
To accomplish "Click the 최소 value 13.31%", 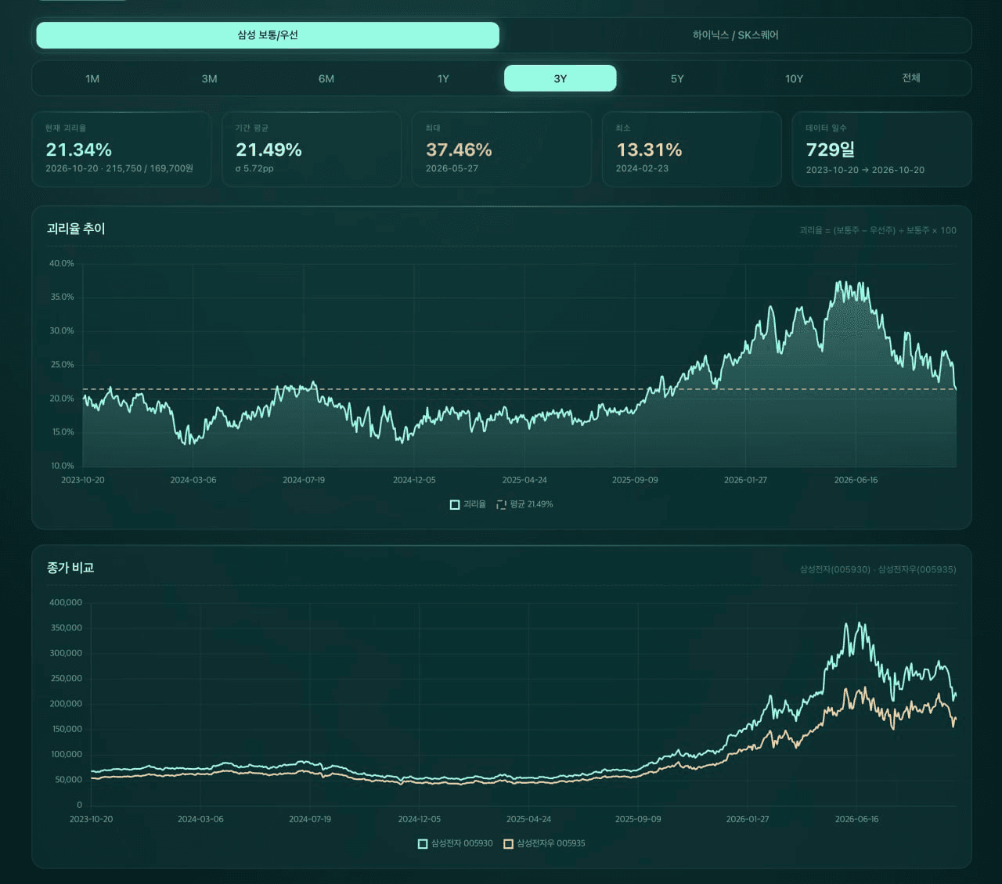I will pos(649,150).
